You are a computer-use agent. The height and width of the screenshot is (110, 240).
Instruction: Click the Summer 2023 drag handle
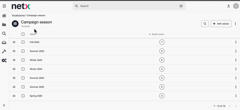pos(14,51)
